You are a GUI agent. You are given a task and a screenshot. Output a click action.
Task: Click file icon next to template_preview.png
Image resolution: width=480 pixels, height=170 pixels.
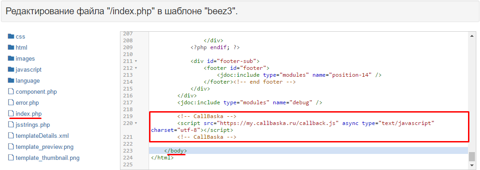tap(11, 147)
